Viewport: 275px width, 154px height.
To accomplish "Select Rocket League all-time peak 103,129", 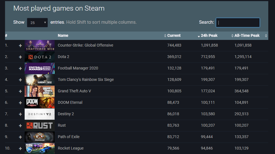I will click(x=241, y=148).
